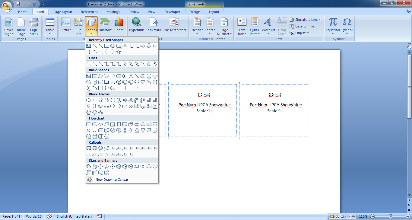Pick the No Symbol basic shape

click(131, 82)
